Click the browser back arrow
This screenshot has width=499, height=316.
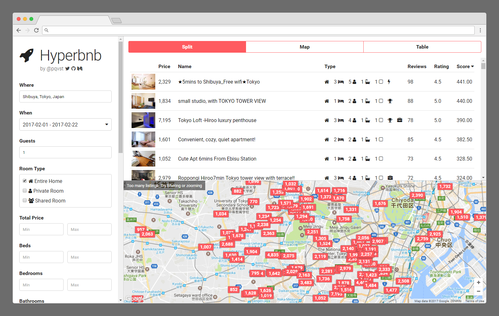(x=19, y=30)
